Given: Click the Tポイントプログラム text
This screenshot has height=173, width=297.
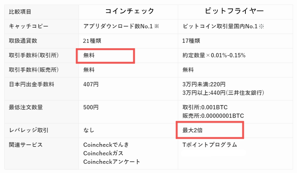Looking at the screenshot, I should click(210, 145).
